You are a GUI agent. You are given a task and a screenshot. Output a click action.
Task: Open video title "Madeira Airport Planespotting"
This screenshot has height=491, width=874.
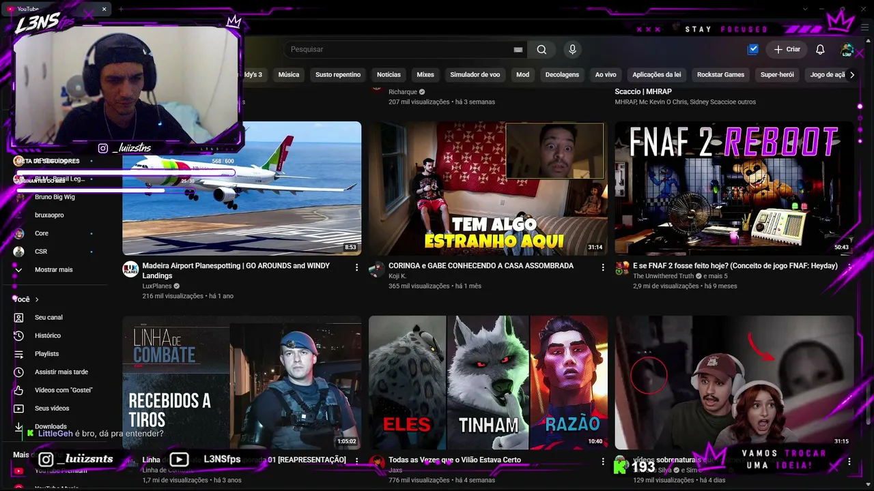click(236, 271)
